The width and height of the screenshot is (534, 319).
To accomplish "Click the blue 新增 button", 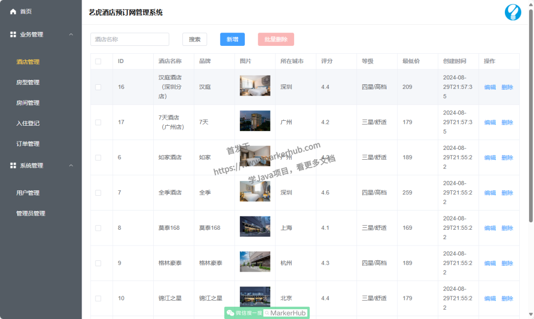I will tap(232, 39).
